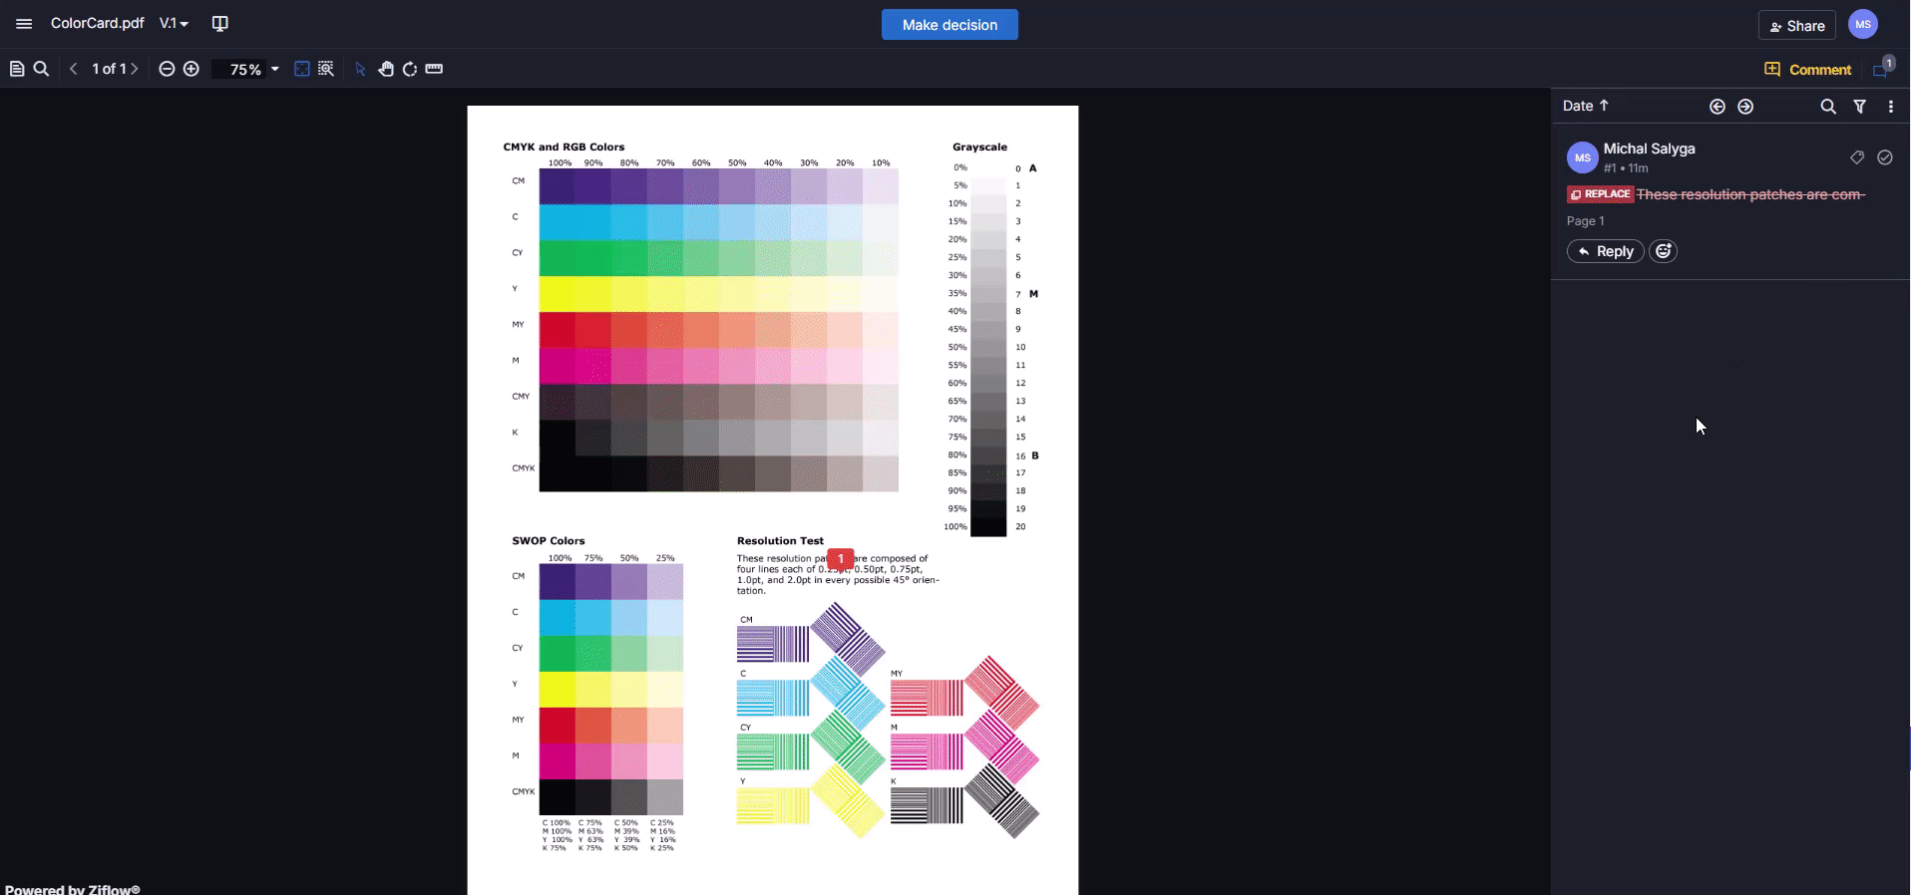Change the Date sort order

pos(1585,106)
